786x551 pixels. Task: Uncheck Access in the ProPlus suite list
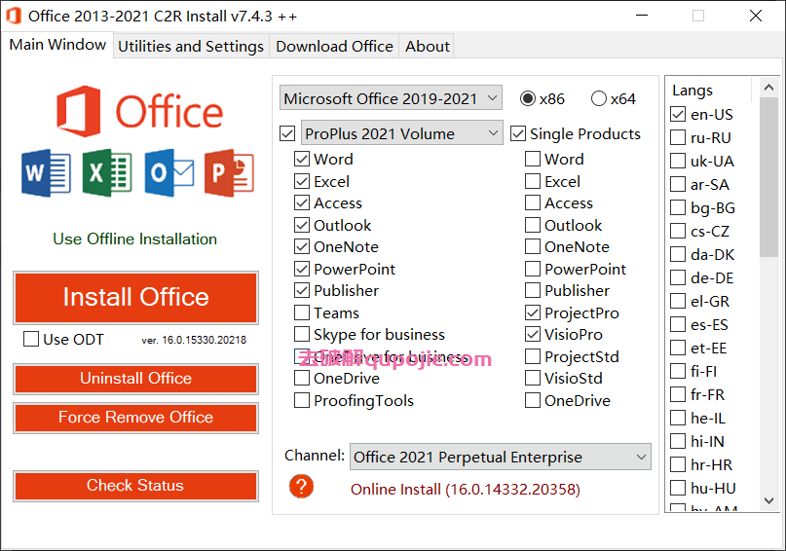[x=302, y=202]
